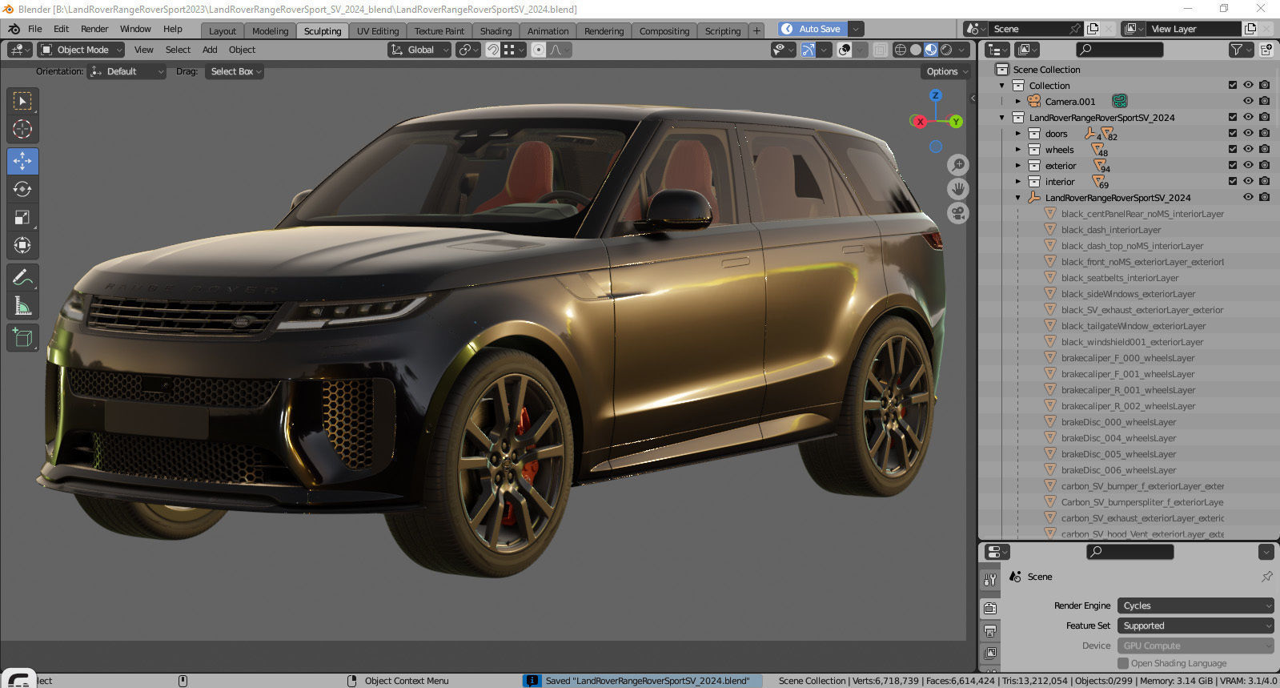Open the outliner filter dropdown
The width and height of the screenshot is (1280, 688).
tap(1241, 50)
